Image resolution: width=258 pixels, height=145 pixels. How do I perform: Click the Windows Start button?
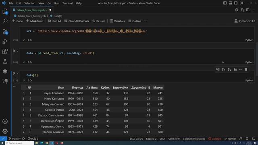[2, 143]
